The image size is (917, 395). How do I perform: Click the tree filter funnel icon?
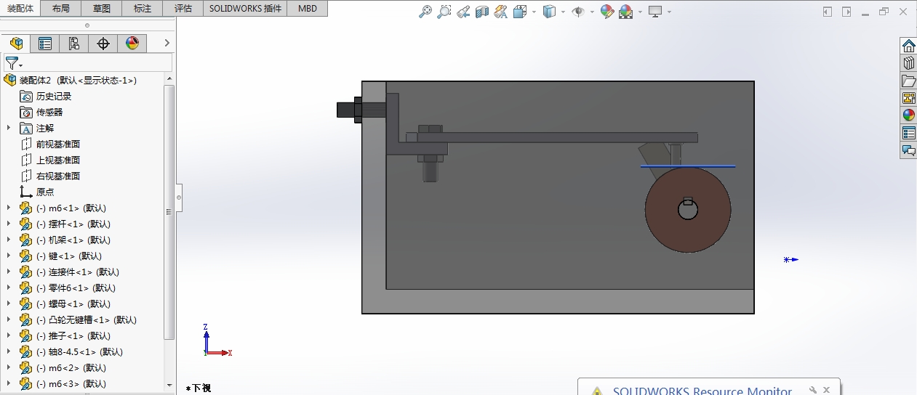(12, 63)
